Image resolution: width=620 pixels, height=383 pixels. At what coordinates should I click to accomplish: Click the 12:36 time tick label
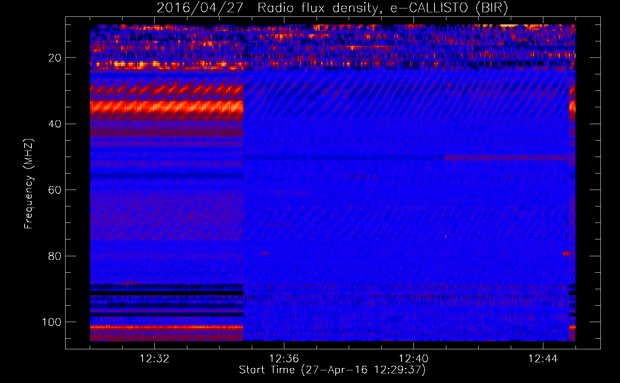pos(284,359)
